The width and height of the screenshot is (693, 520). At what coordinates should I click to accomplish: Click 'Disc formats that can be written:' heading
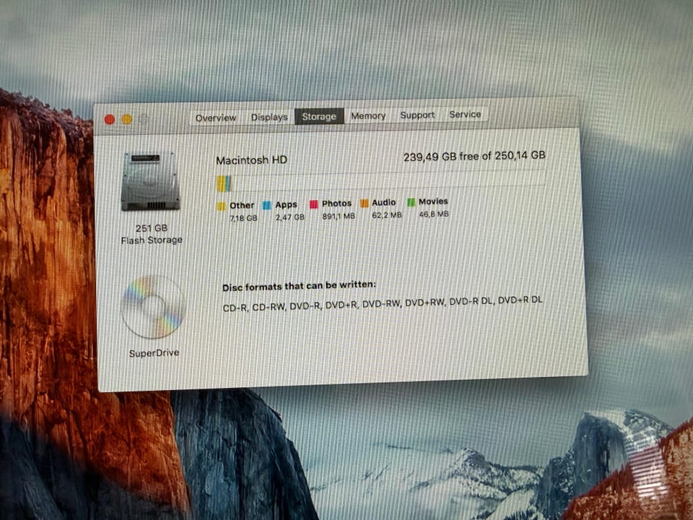299,286
